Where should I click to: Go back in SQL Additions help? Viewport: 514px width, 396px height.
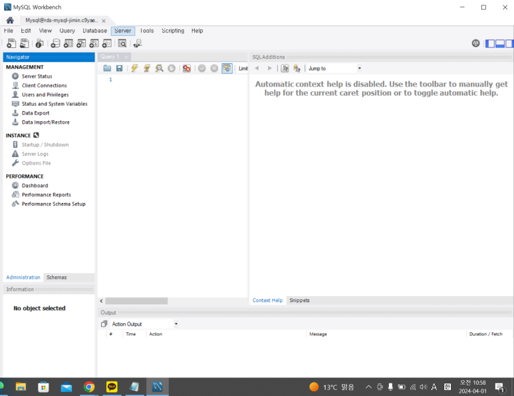pyautogui.click(x=257, y=69)
